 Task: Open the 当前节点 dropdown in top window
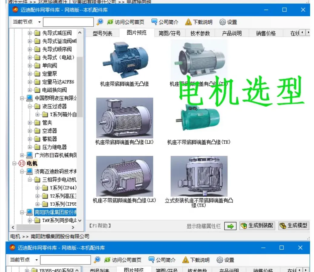click(x=39, y=22)
